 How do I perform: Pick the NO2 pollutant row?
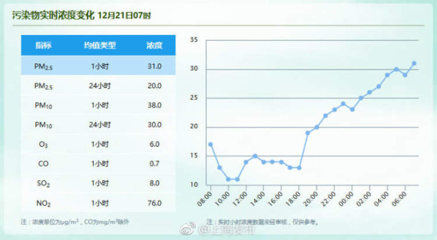98,203
